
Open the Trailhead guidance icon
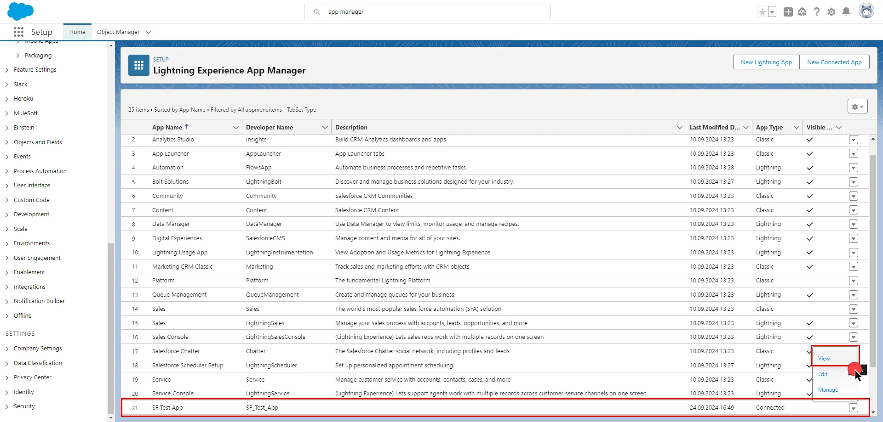(802, 12)
